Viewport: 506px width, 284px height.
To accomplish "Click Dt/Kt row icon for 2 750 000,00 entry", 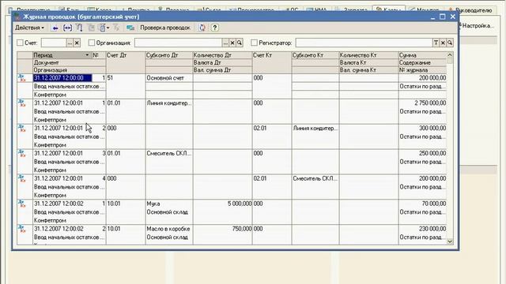I will pyautogui.click(x=22, y=103).
